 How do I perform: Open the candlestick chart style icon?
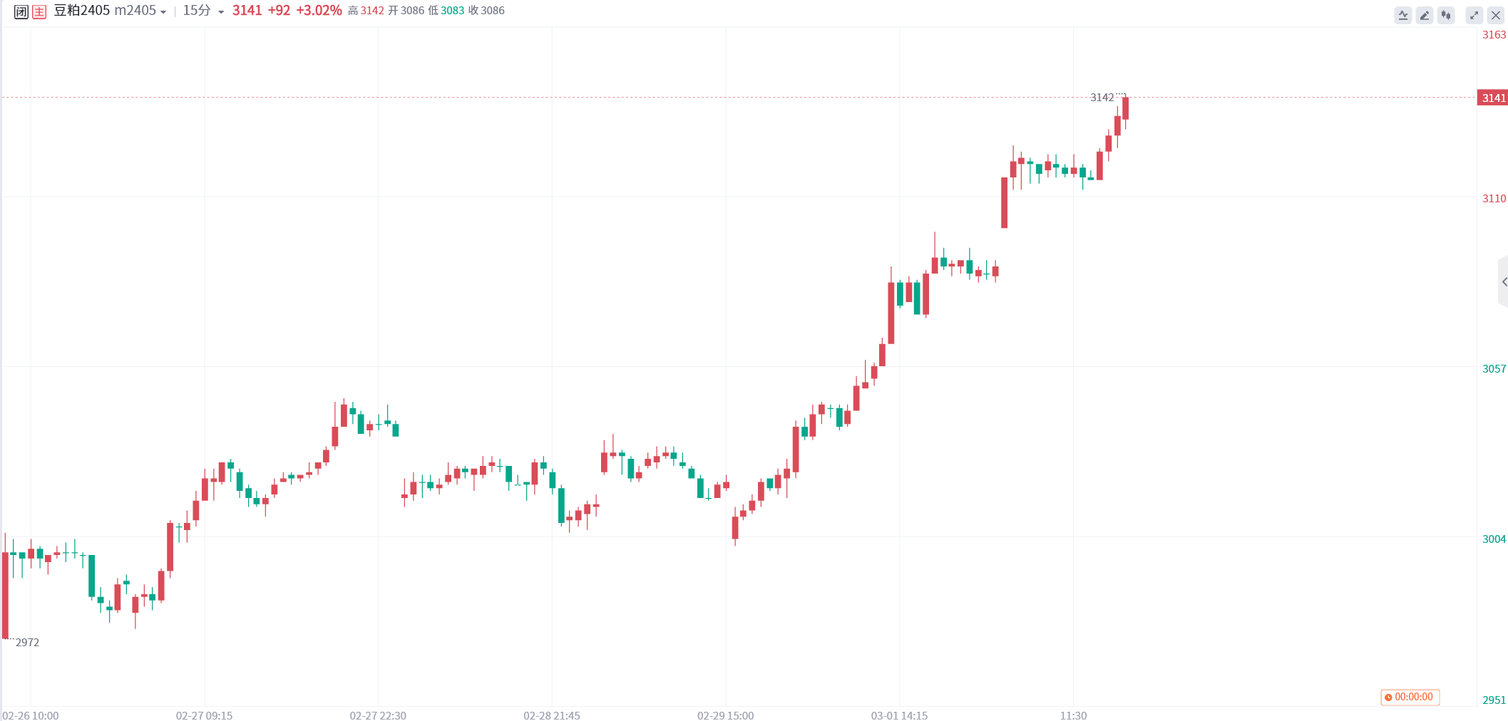[x=1446, y=15]
